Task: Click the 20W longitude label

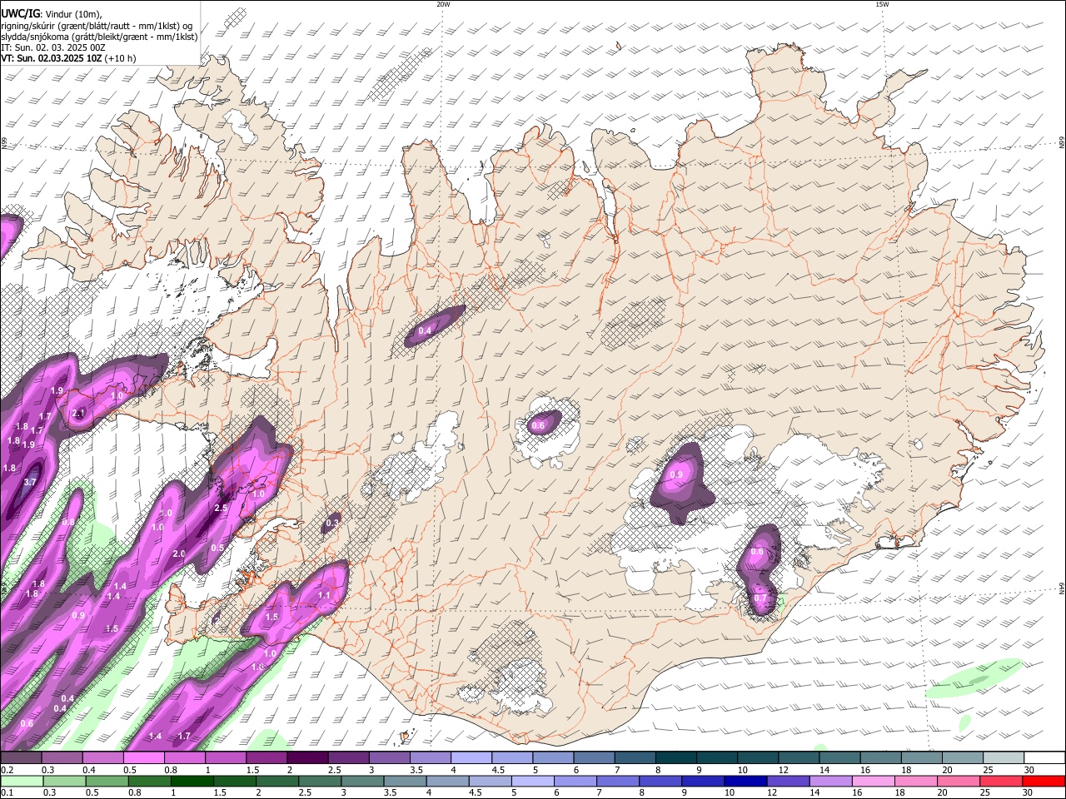Action: click(x=443, y=4)
